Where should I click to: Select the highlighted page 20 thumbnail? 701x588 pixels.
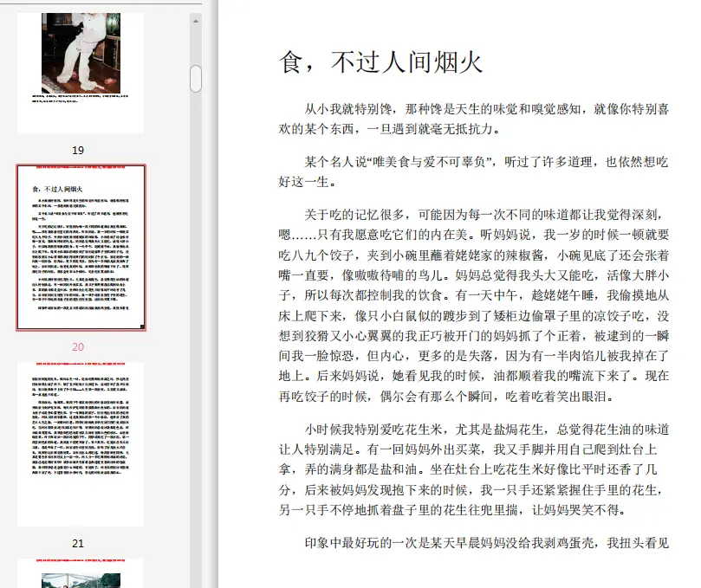click(x=81, y=248)
